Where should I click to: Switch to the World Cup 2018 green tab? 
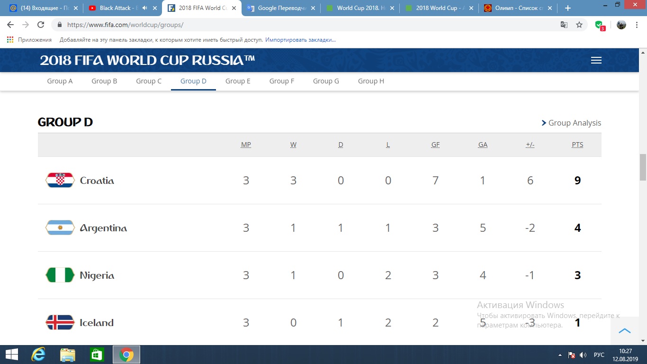[x=359, y=8]
